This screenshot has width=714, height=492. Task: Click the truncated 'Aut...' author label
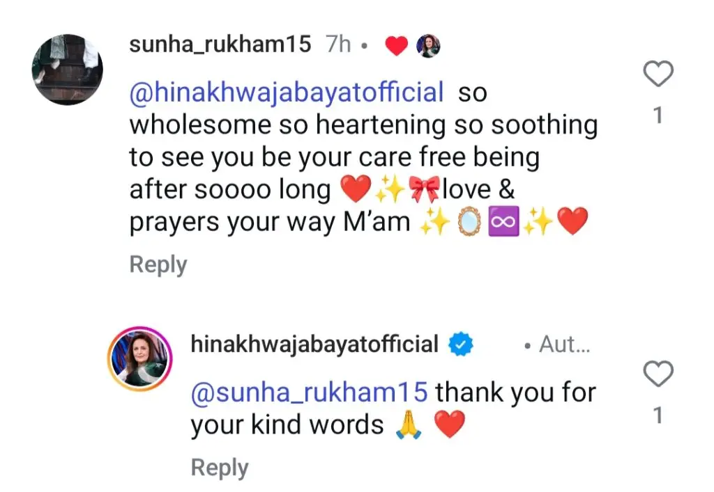564,344
